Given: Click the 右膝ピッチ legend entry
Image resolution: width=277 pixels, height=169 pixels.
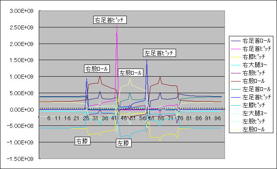Looking at the screenshot, I should [248, 57].
